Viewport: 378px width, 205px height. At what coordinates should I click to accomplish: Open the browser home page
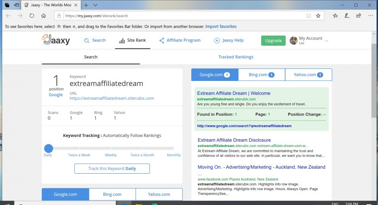point(44,16)
